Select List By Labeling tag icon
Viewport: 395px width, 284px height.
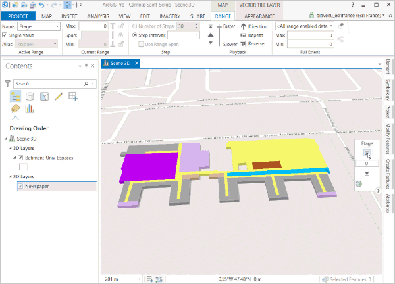tap(15, 108)
